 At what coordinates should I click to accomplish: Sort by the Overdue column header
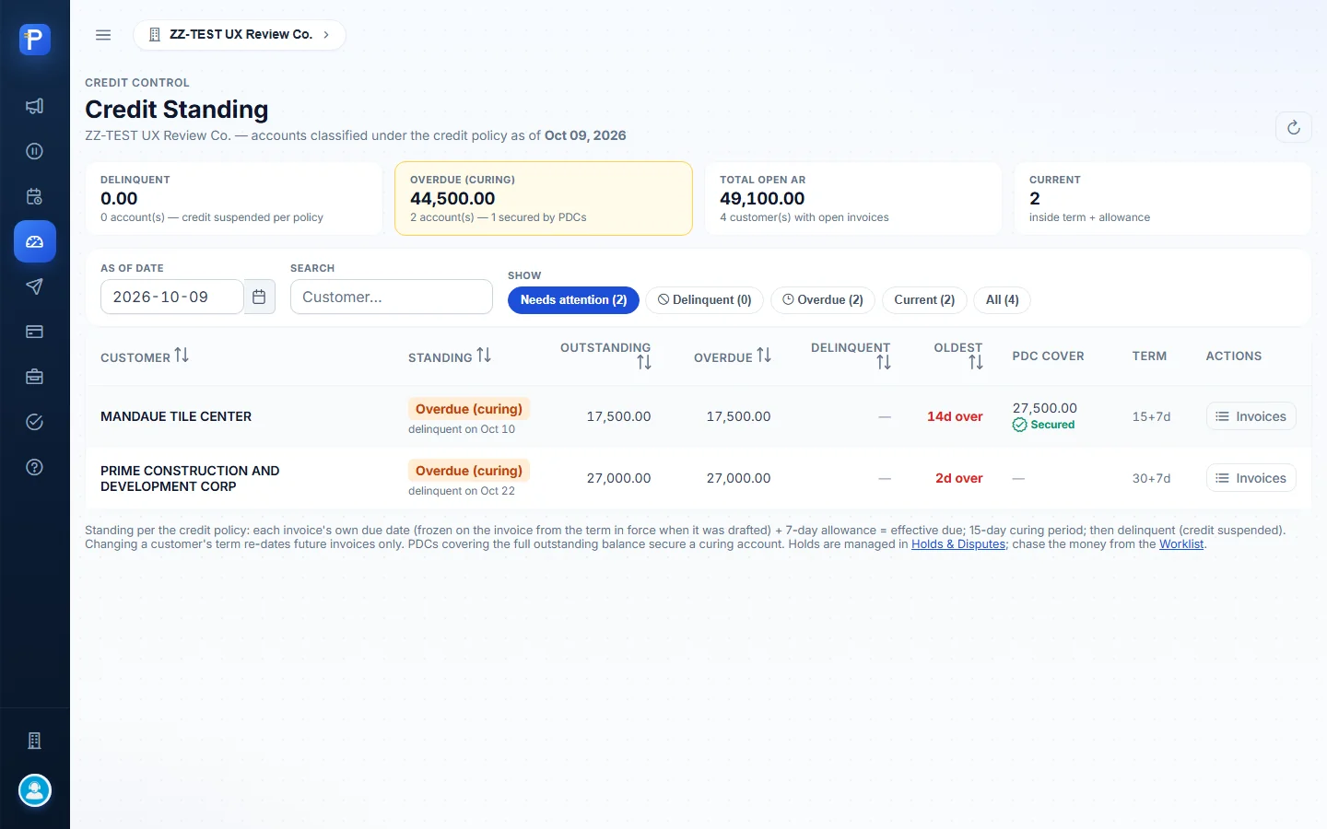pos(733,356)
